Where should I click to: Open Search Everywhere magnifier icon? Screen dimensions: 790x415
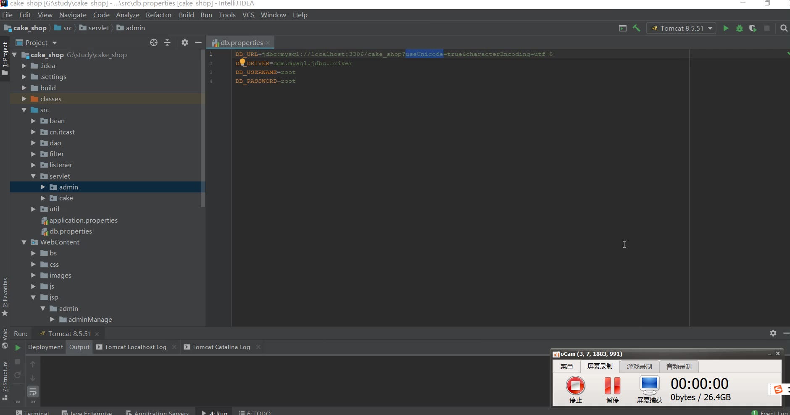tap(784, 28)
